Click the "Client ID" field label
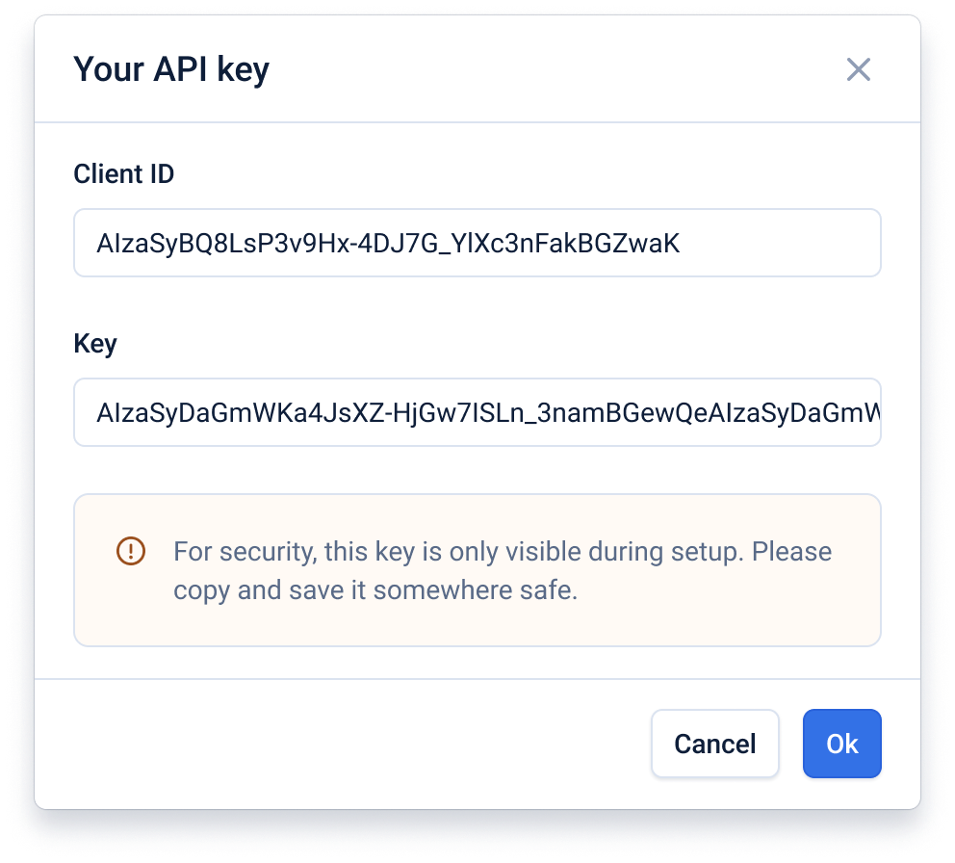This screenshot has width=955, height=863. tap(124, 174)
